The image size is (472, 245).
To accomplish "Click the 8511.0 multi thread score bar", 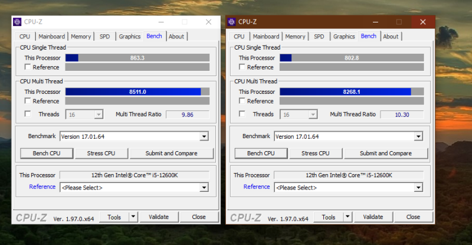I will [x=137, y=92].
